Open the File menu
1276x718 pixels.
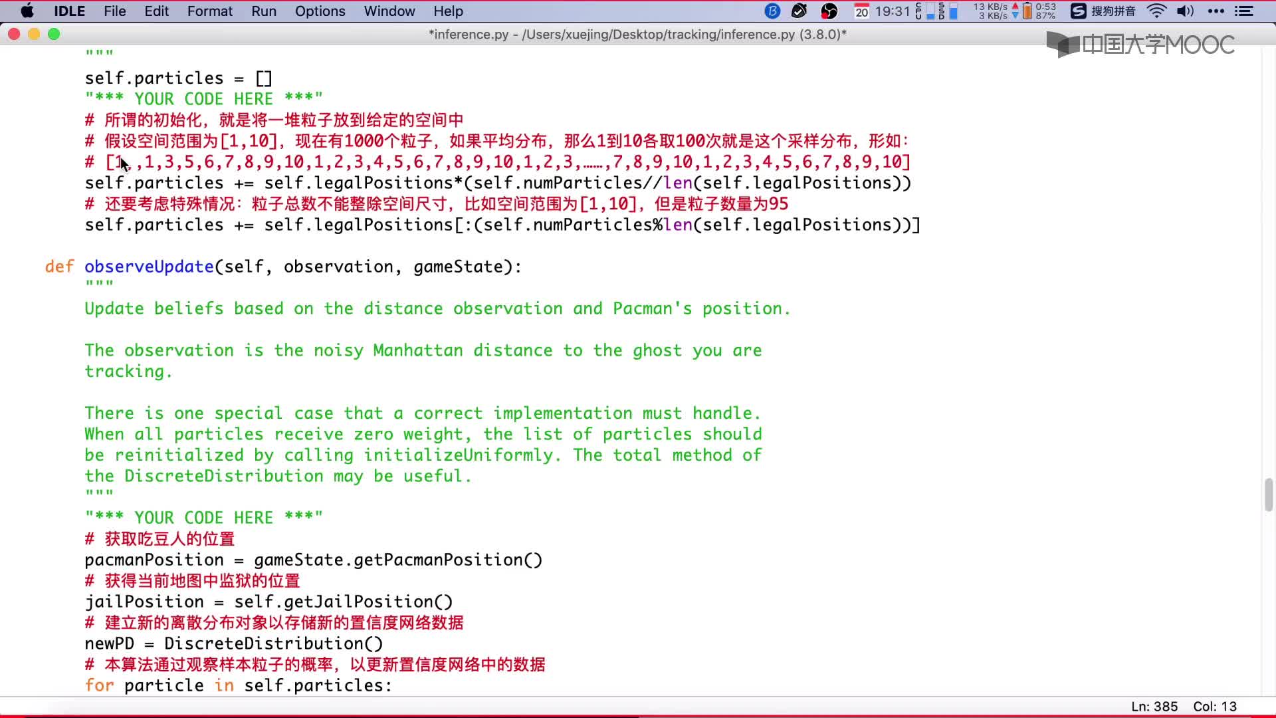(115, 11)
